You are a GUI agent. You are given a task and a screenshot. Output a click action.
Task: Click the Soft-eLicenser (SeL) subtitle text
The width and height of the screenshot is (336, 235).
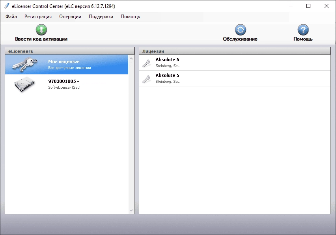(64, 88)
